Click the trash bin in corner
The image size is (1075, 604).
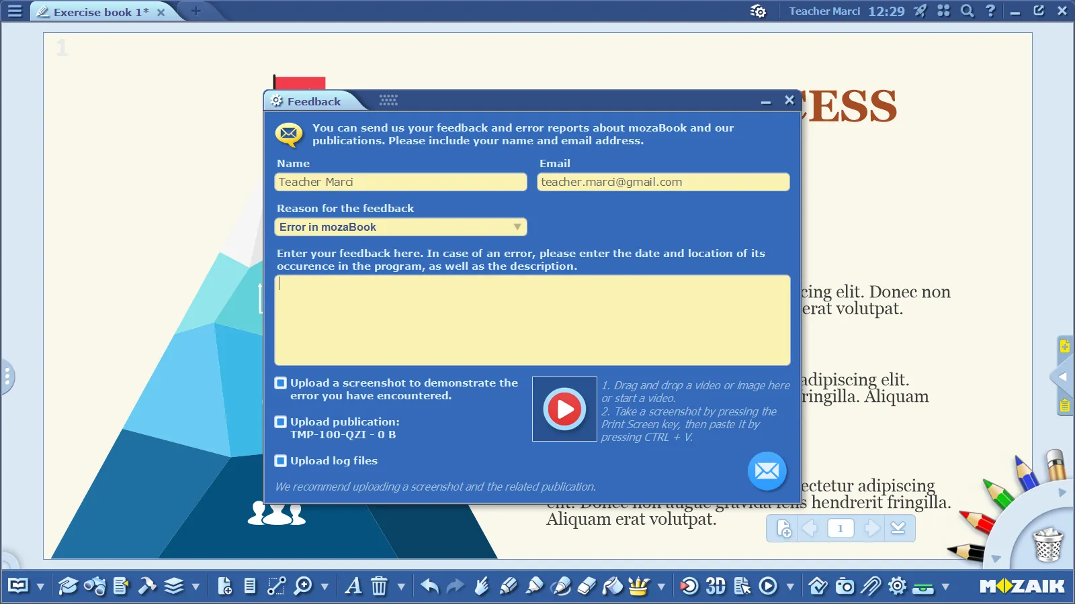(x=1047, y=545)
